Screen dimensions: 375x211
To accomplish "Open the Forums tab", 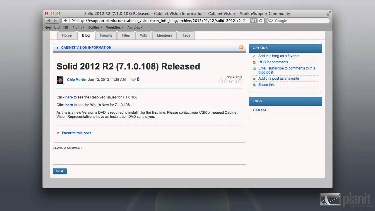I will (x=106, y=35).
